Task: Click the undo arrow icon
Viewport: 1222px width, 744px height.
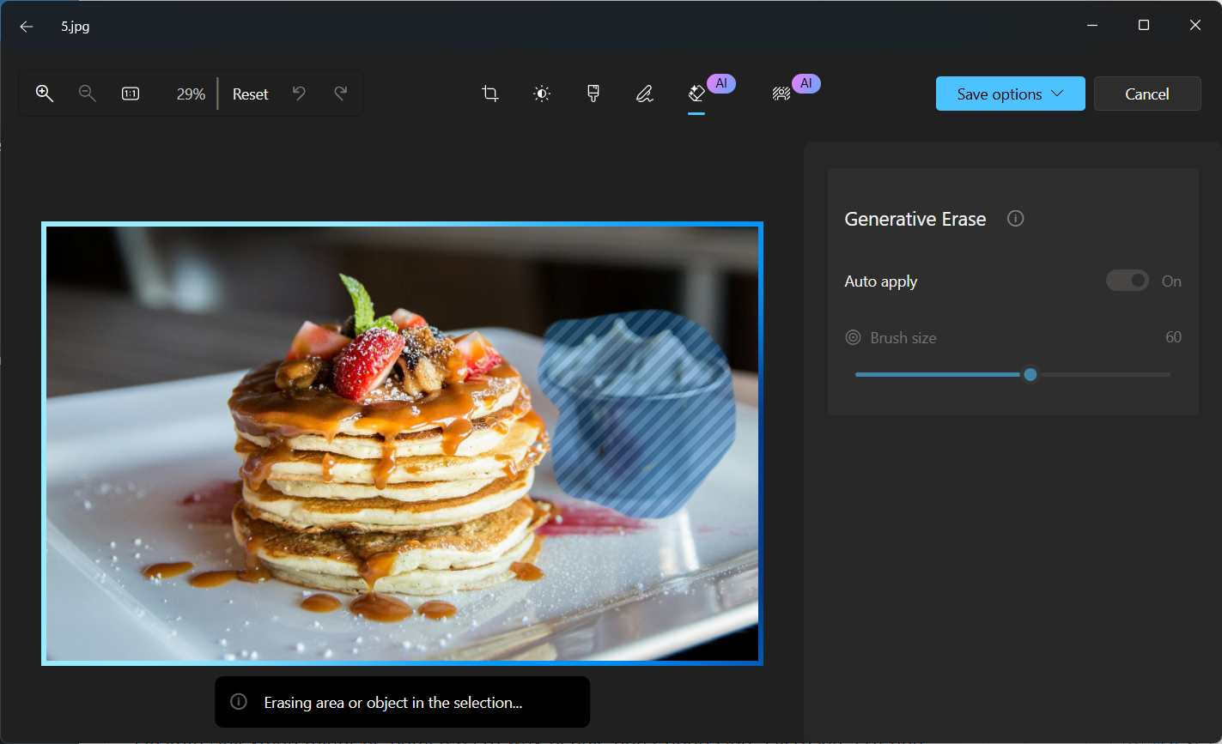Action: (299, 94)
